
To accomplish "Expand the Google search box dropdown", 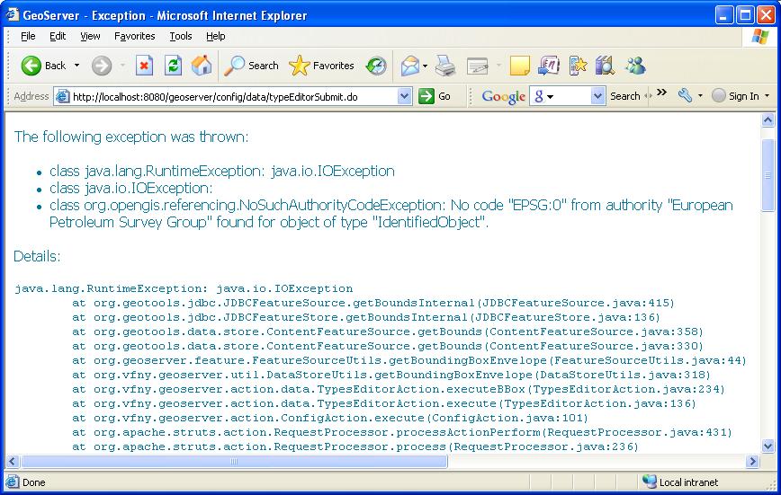I will (x=597, y=96).
